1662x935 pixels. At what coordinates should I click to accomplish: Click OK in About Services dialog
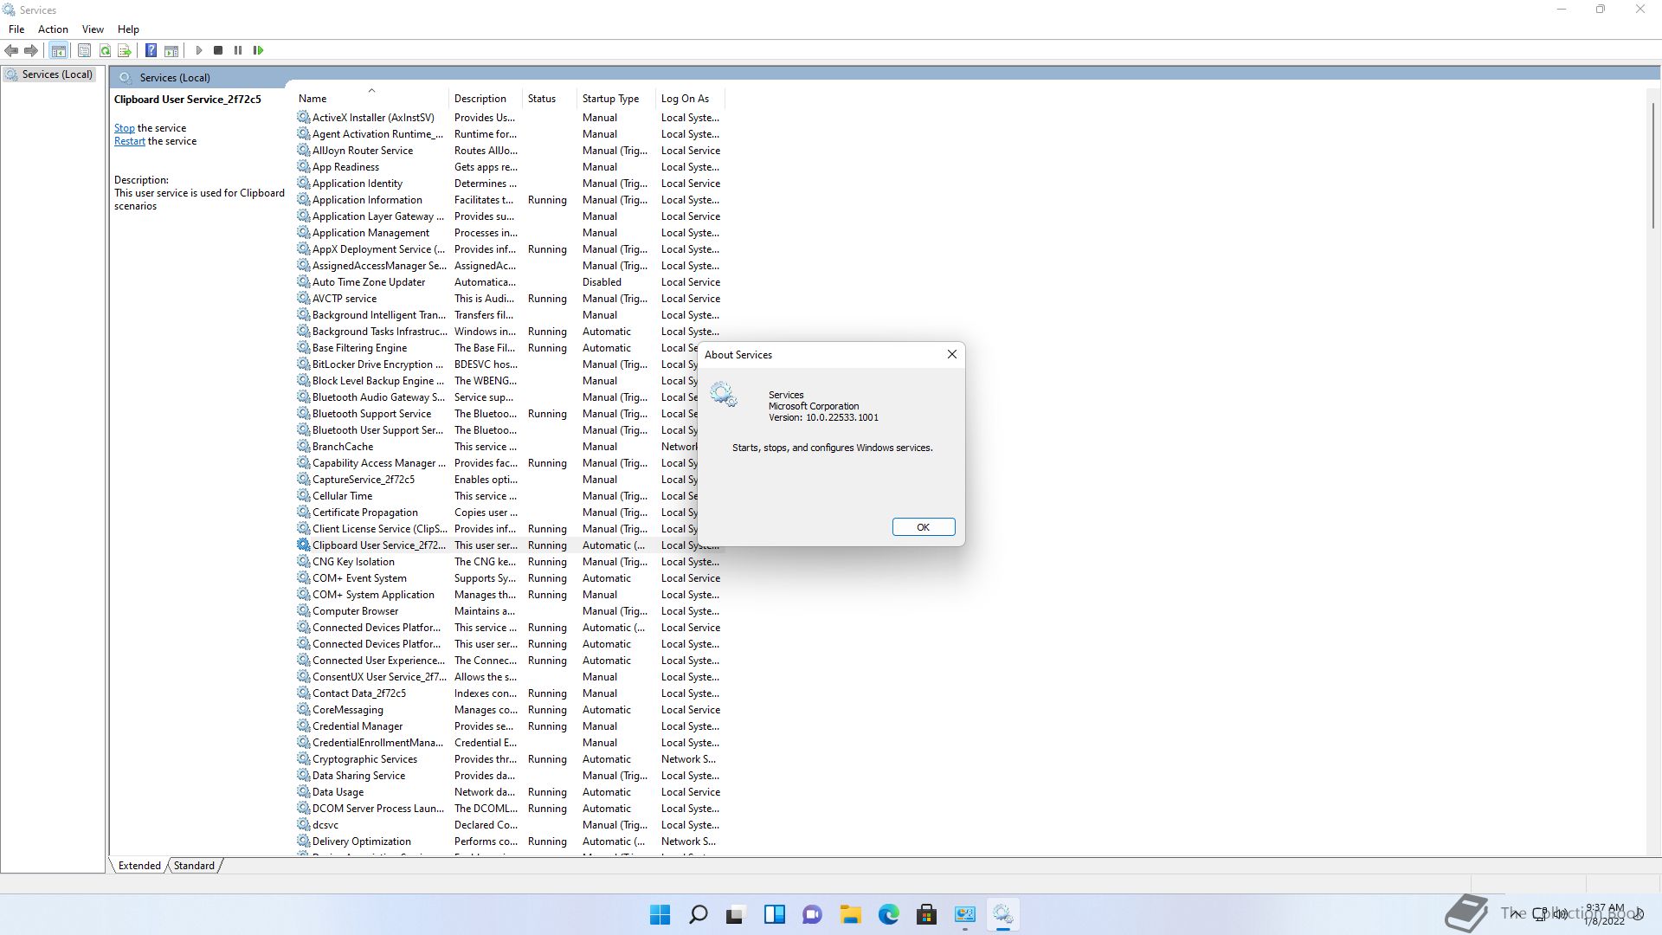point(924,527)
